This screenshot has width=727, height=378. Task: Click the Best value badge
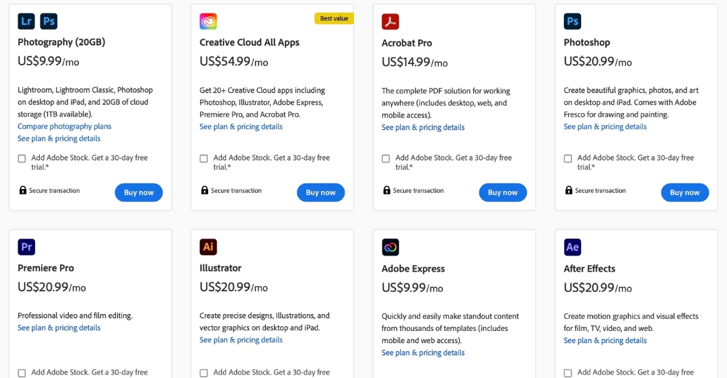pos(335,19)
